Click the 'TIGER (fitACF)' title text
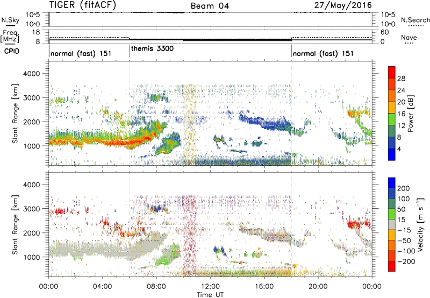This screenshot has height=298, width=430. point(83,5)
